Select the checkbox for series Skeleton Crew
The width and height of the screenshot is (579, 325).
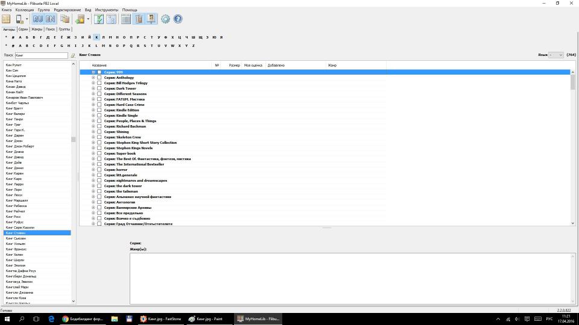(100, 137)
